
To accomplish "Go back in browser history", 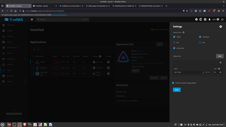I will [x=3, y=11].
